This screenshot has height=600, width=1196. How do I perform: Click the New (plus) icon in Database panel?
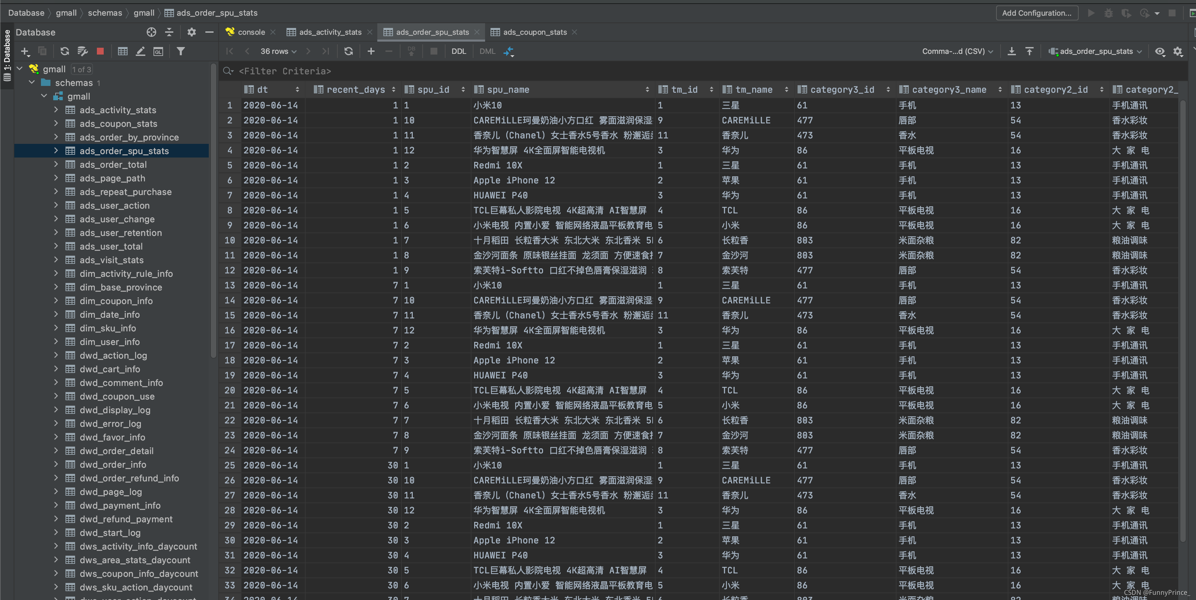click(x=25, y=51)
